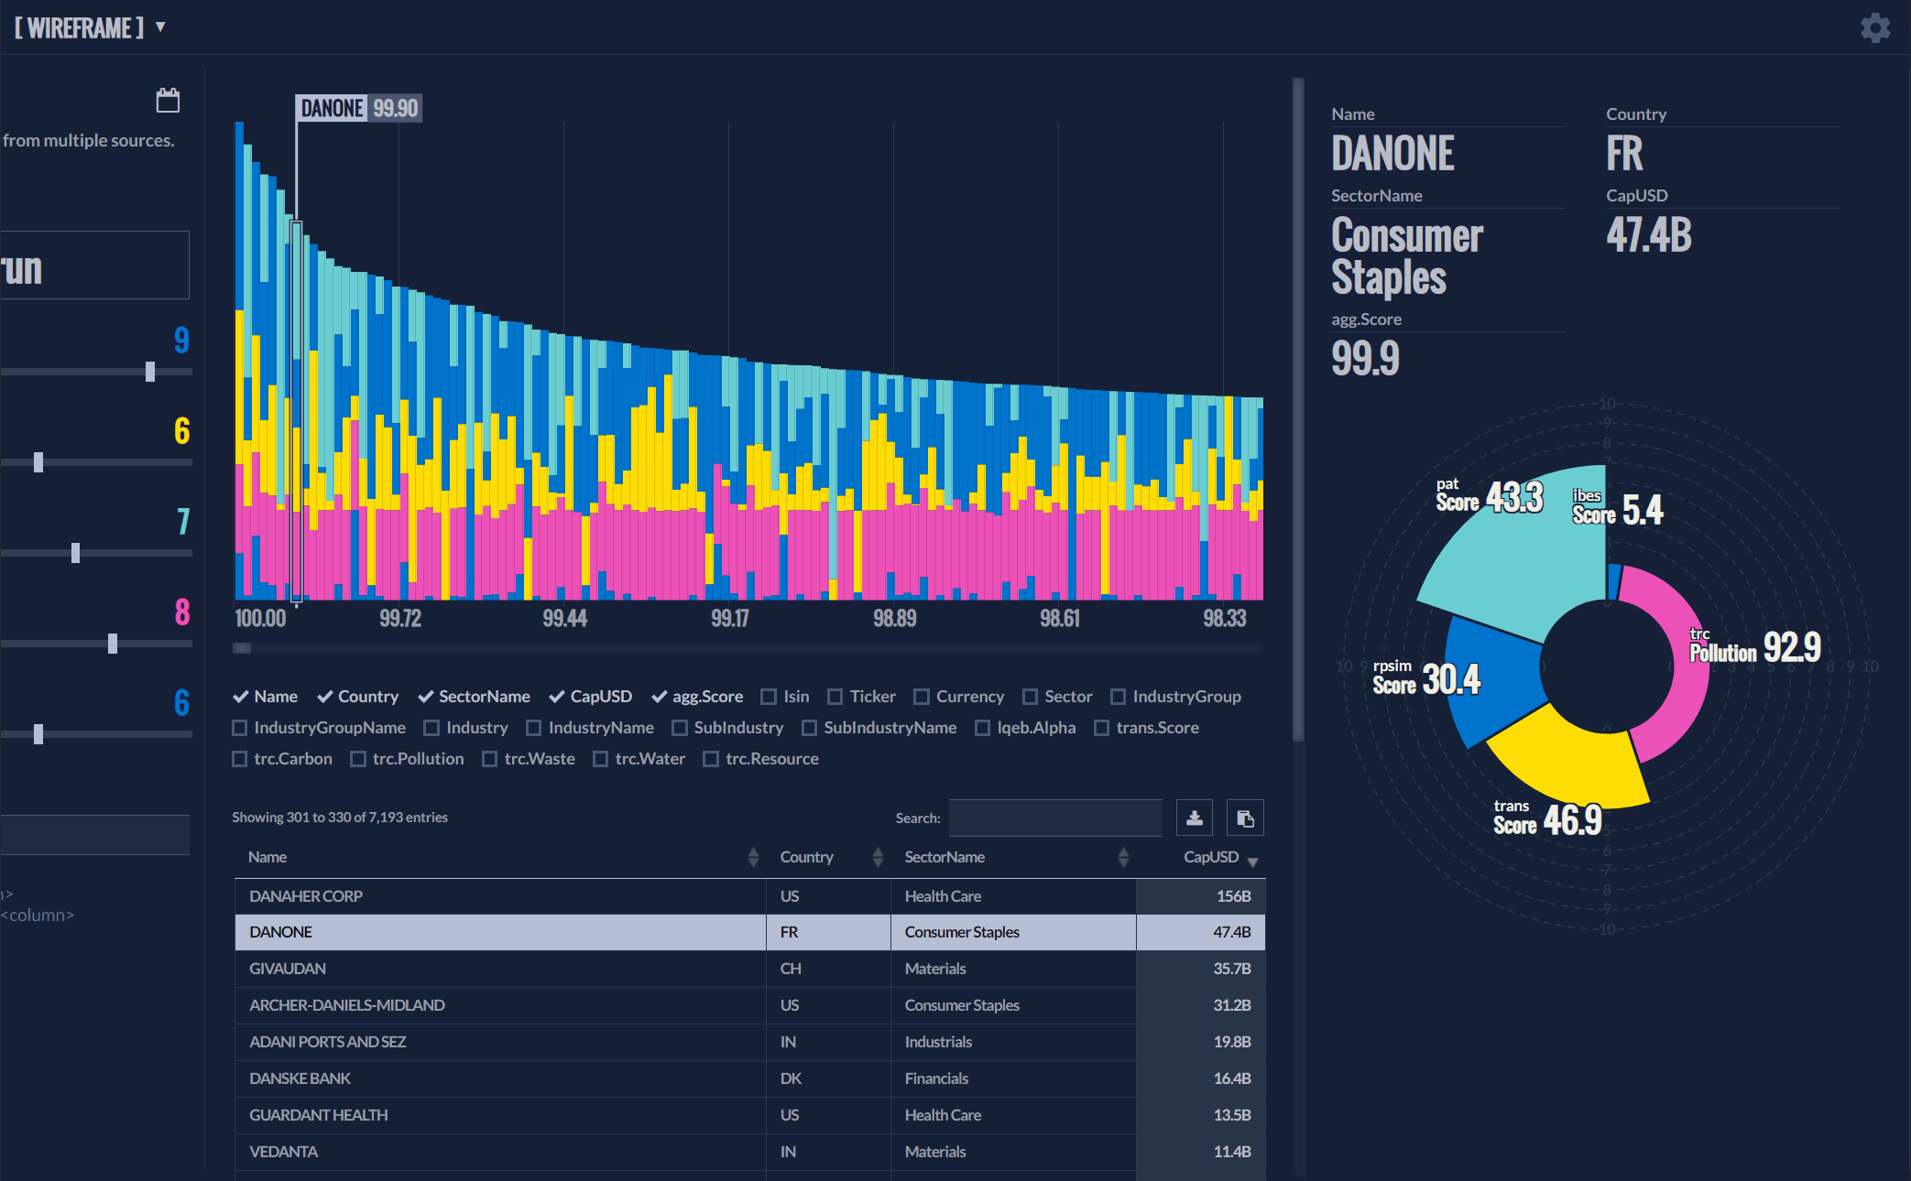Copy table data with the clipboard icon
This screenshot has width=1911, height=1181.
click(1245, 818)
